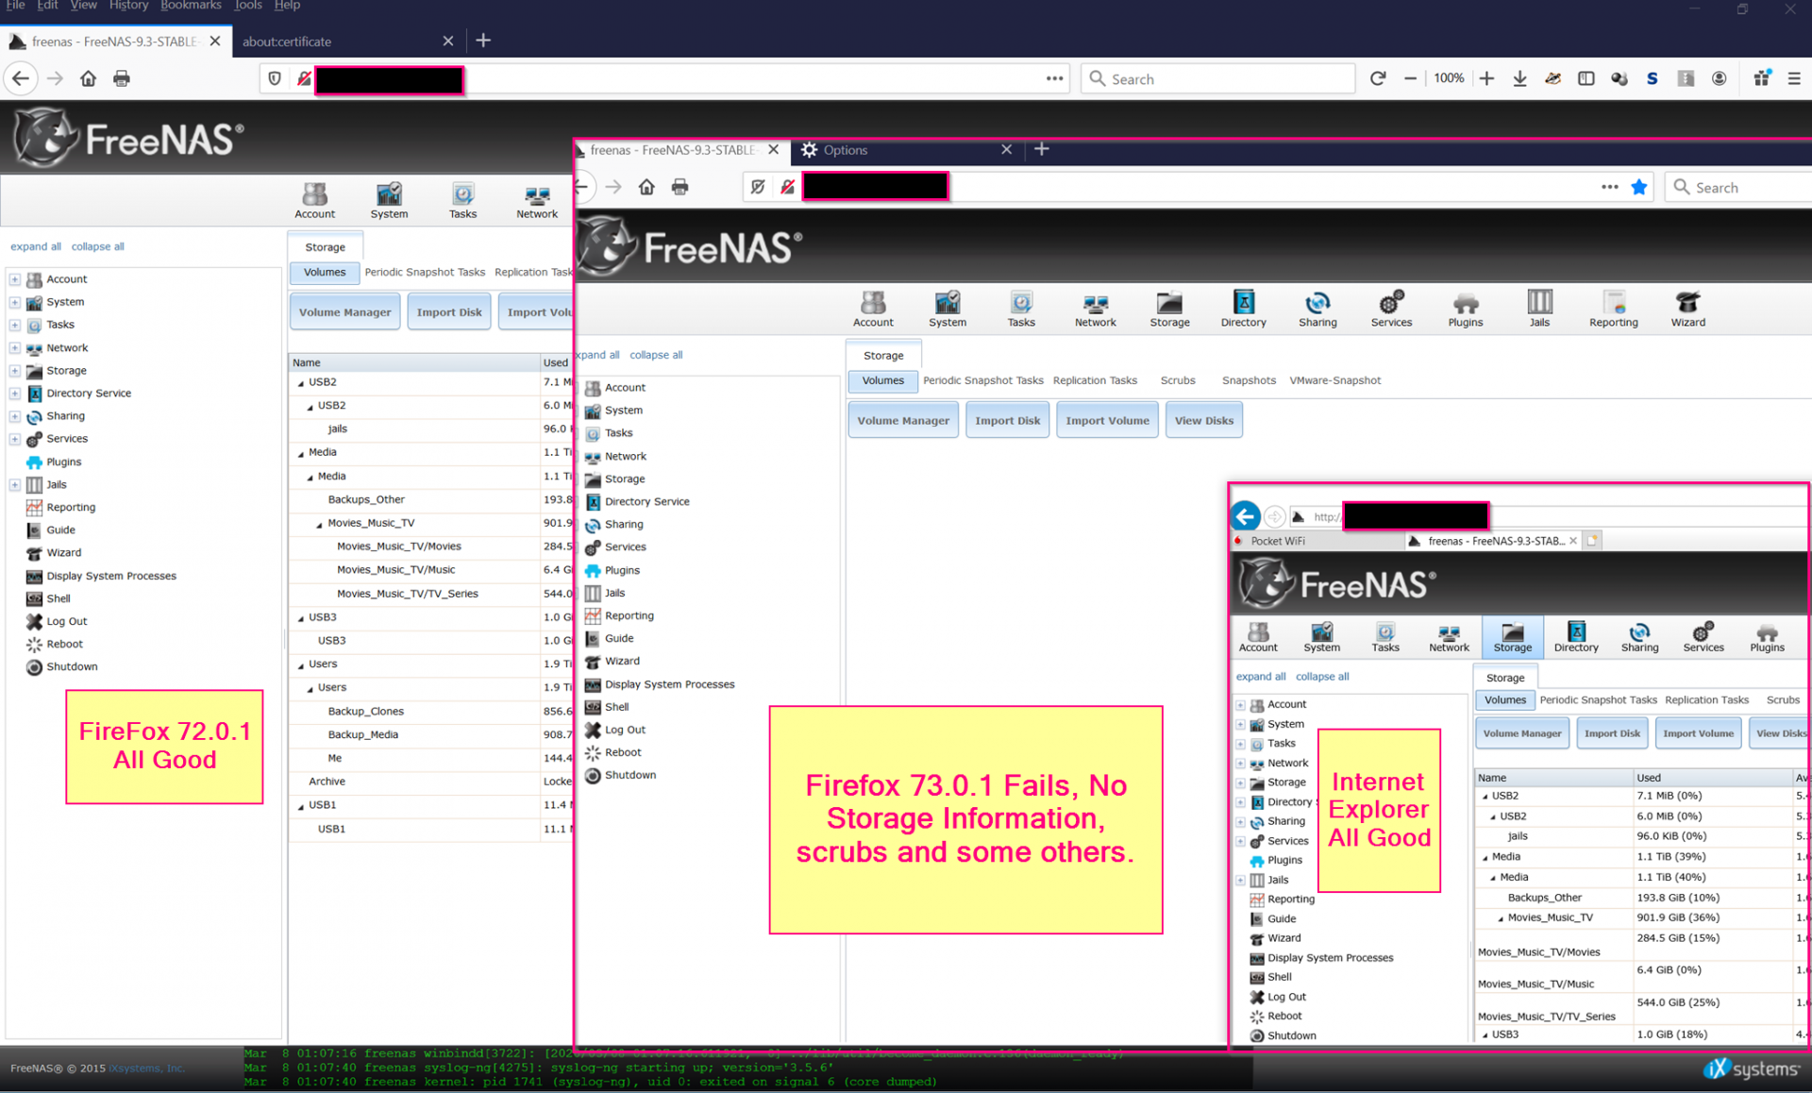Click home icon in middle Firefox toolbar

(646, 187)
